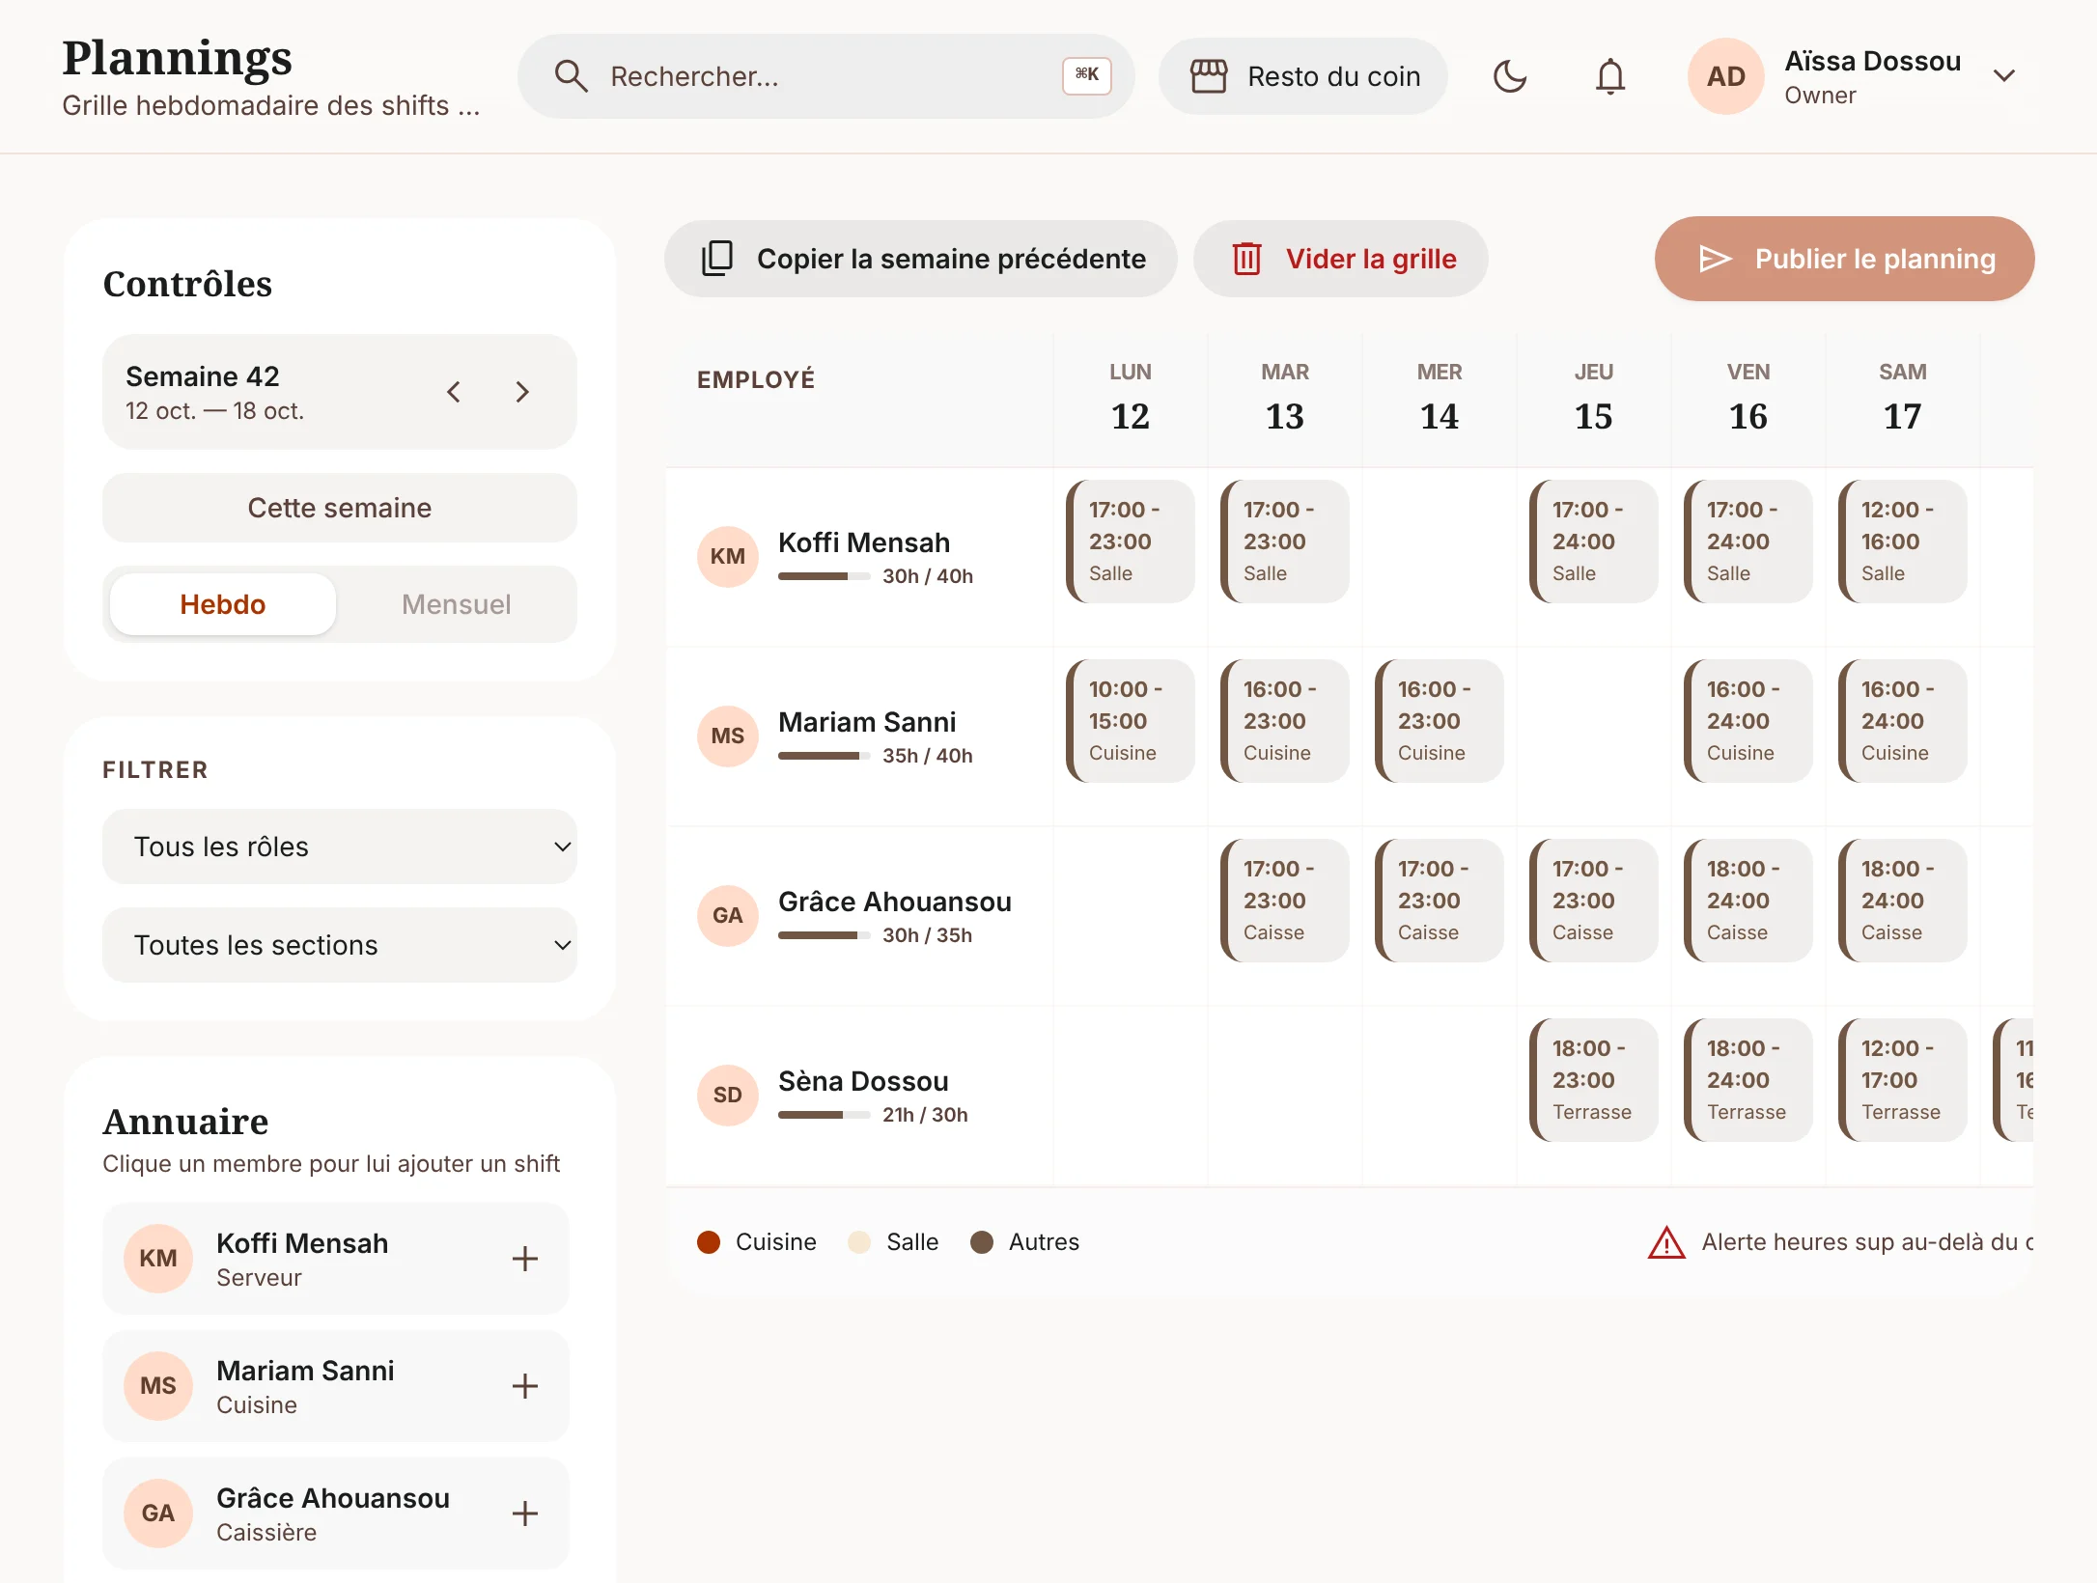Viewport: 2097px width, 1583px height.
Task: Click the send icon in Publier le planning
Action: pyautogui.click(x=1715, y=259)
